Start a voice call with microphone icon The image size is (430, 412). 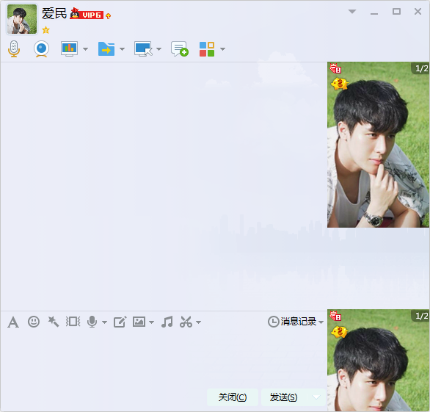tap(14, 49)
